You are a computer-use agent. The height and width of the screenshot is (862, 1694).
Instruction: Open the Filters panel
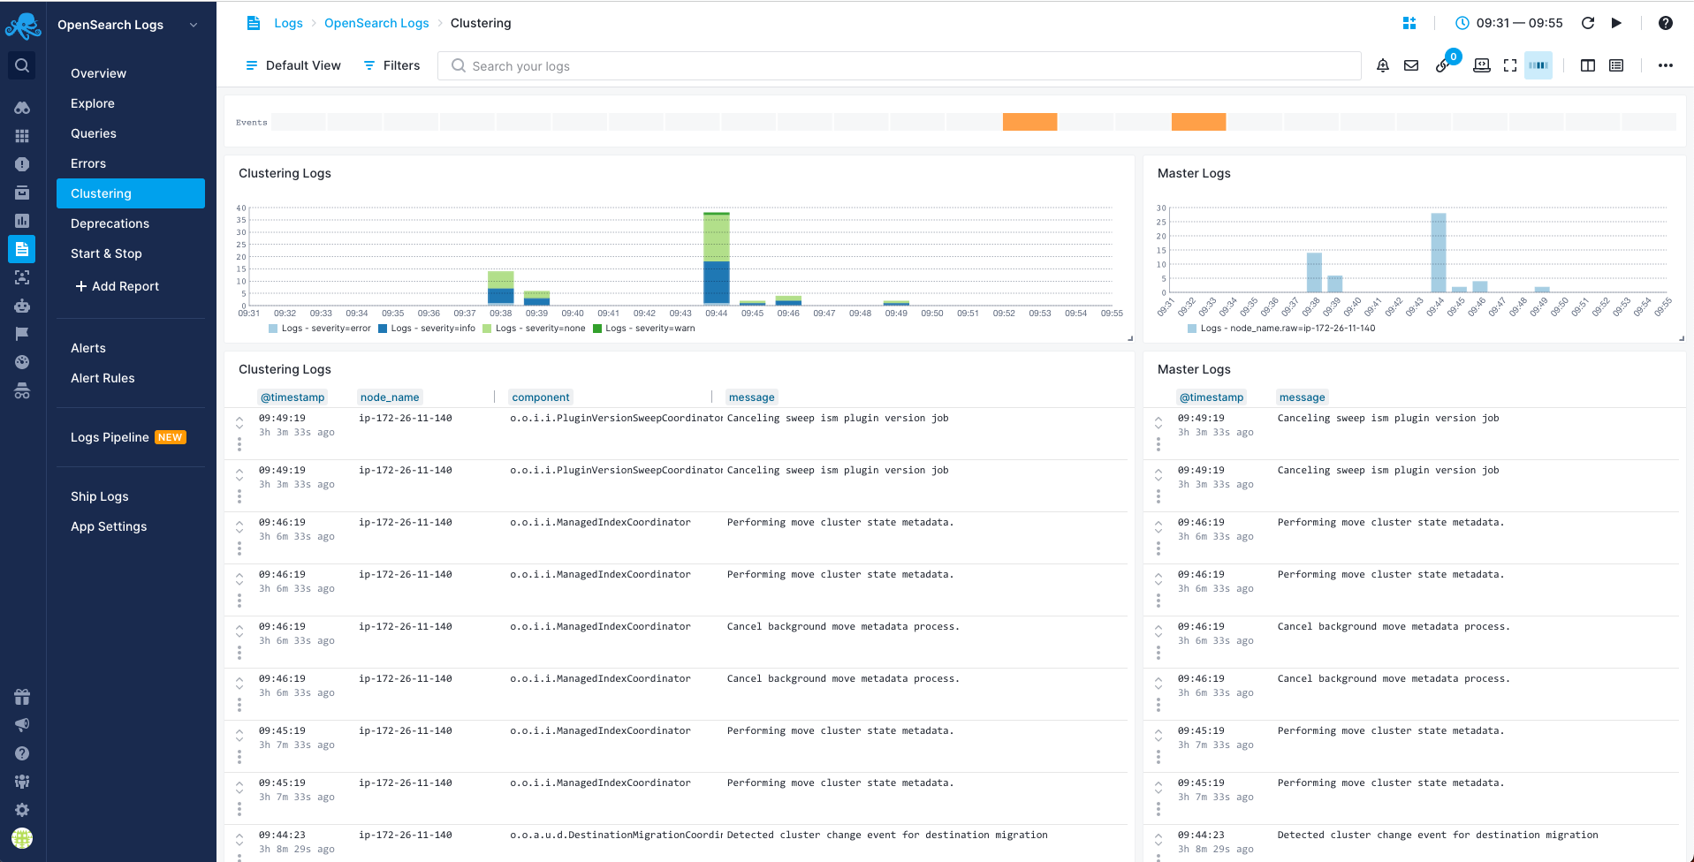coord(391,65)
